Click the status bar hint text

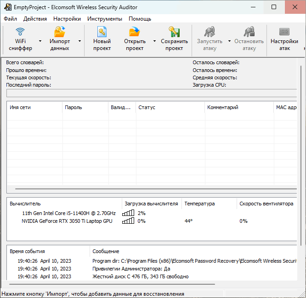(x=93, y=294)
